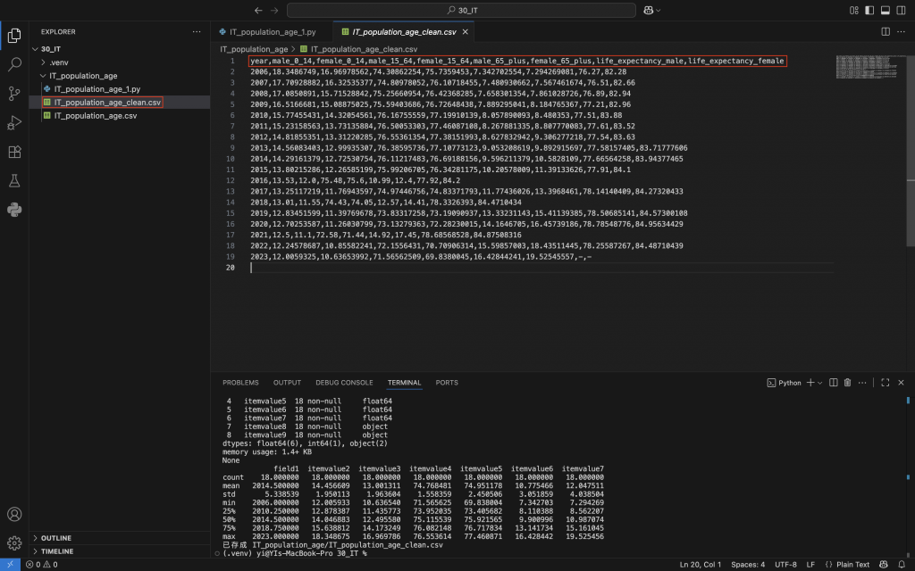The image size is (915, 571).
Task: Collapse the 30_IT root folder
Action: (x=35, y=49)
